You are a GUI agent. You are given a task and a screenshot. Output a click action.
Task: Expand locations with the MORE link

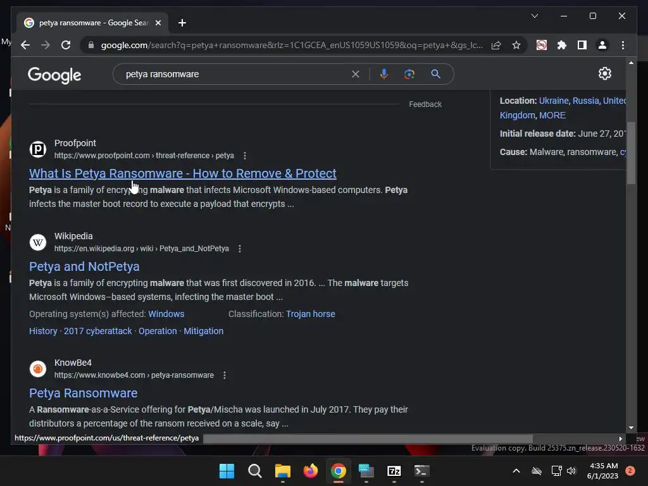click(552, 115)
